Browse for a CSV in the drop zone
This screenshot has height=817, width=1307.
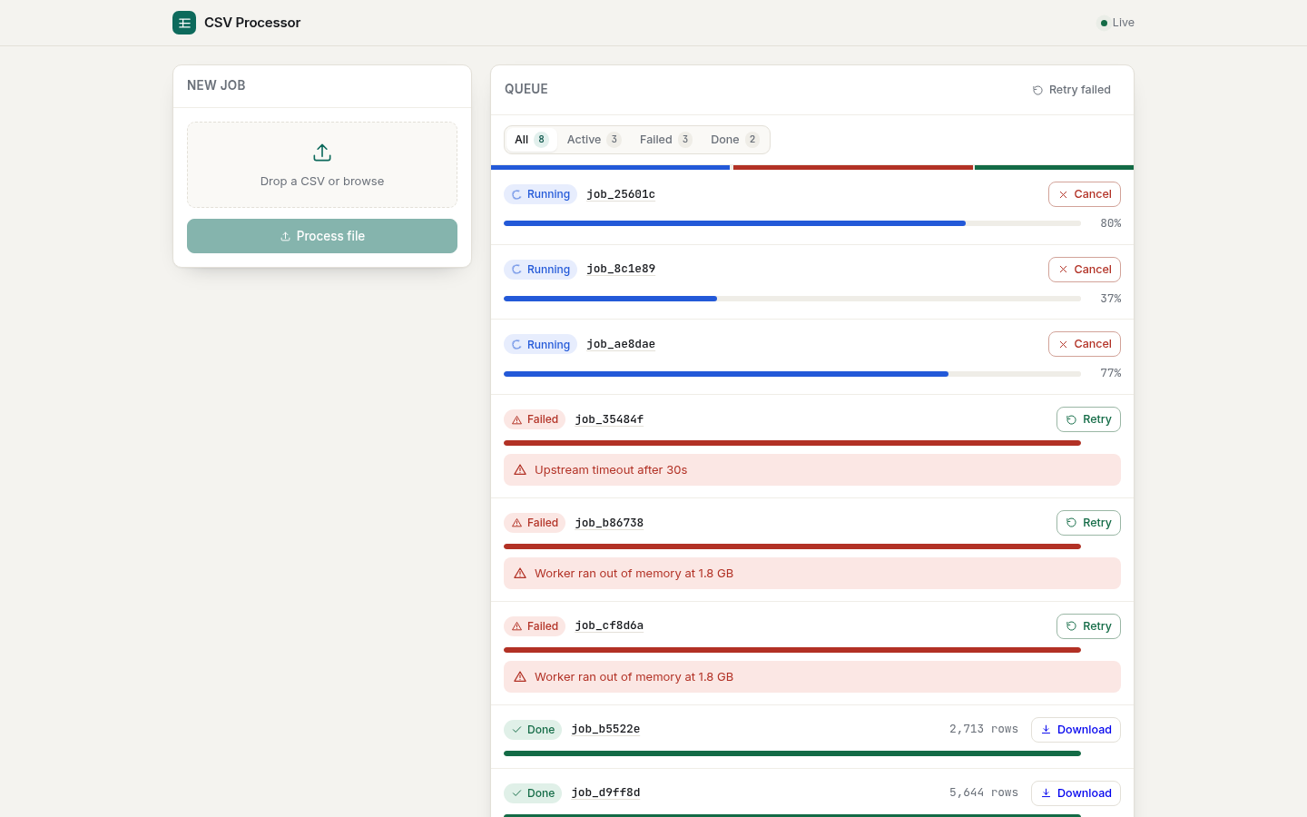[322, 165]
